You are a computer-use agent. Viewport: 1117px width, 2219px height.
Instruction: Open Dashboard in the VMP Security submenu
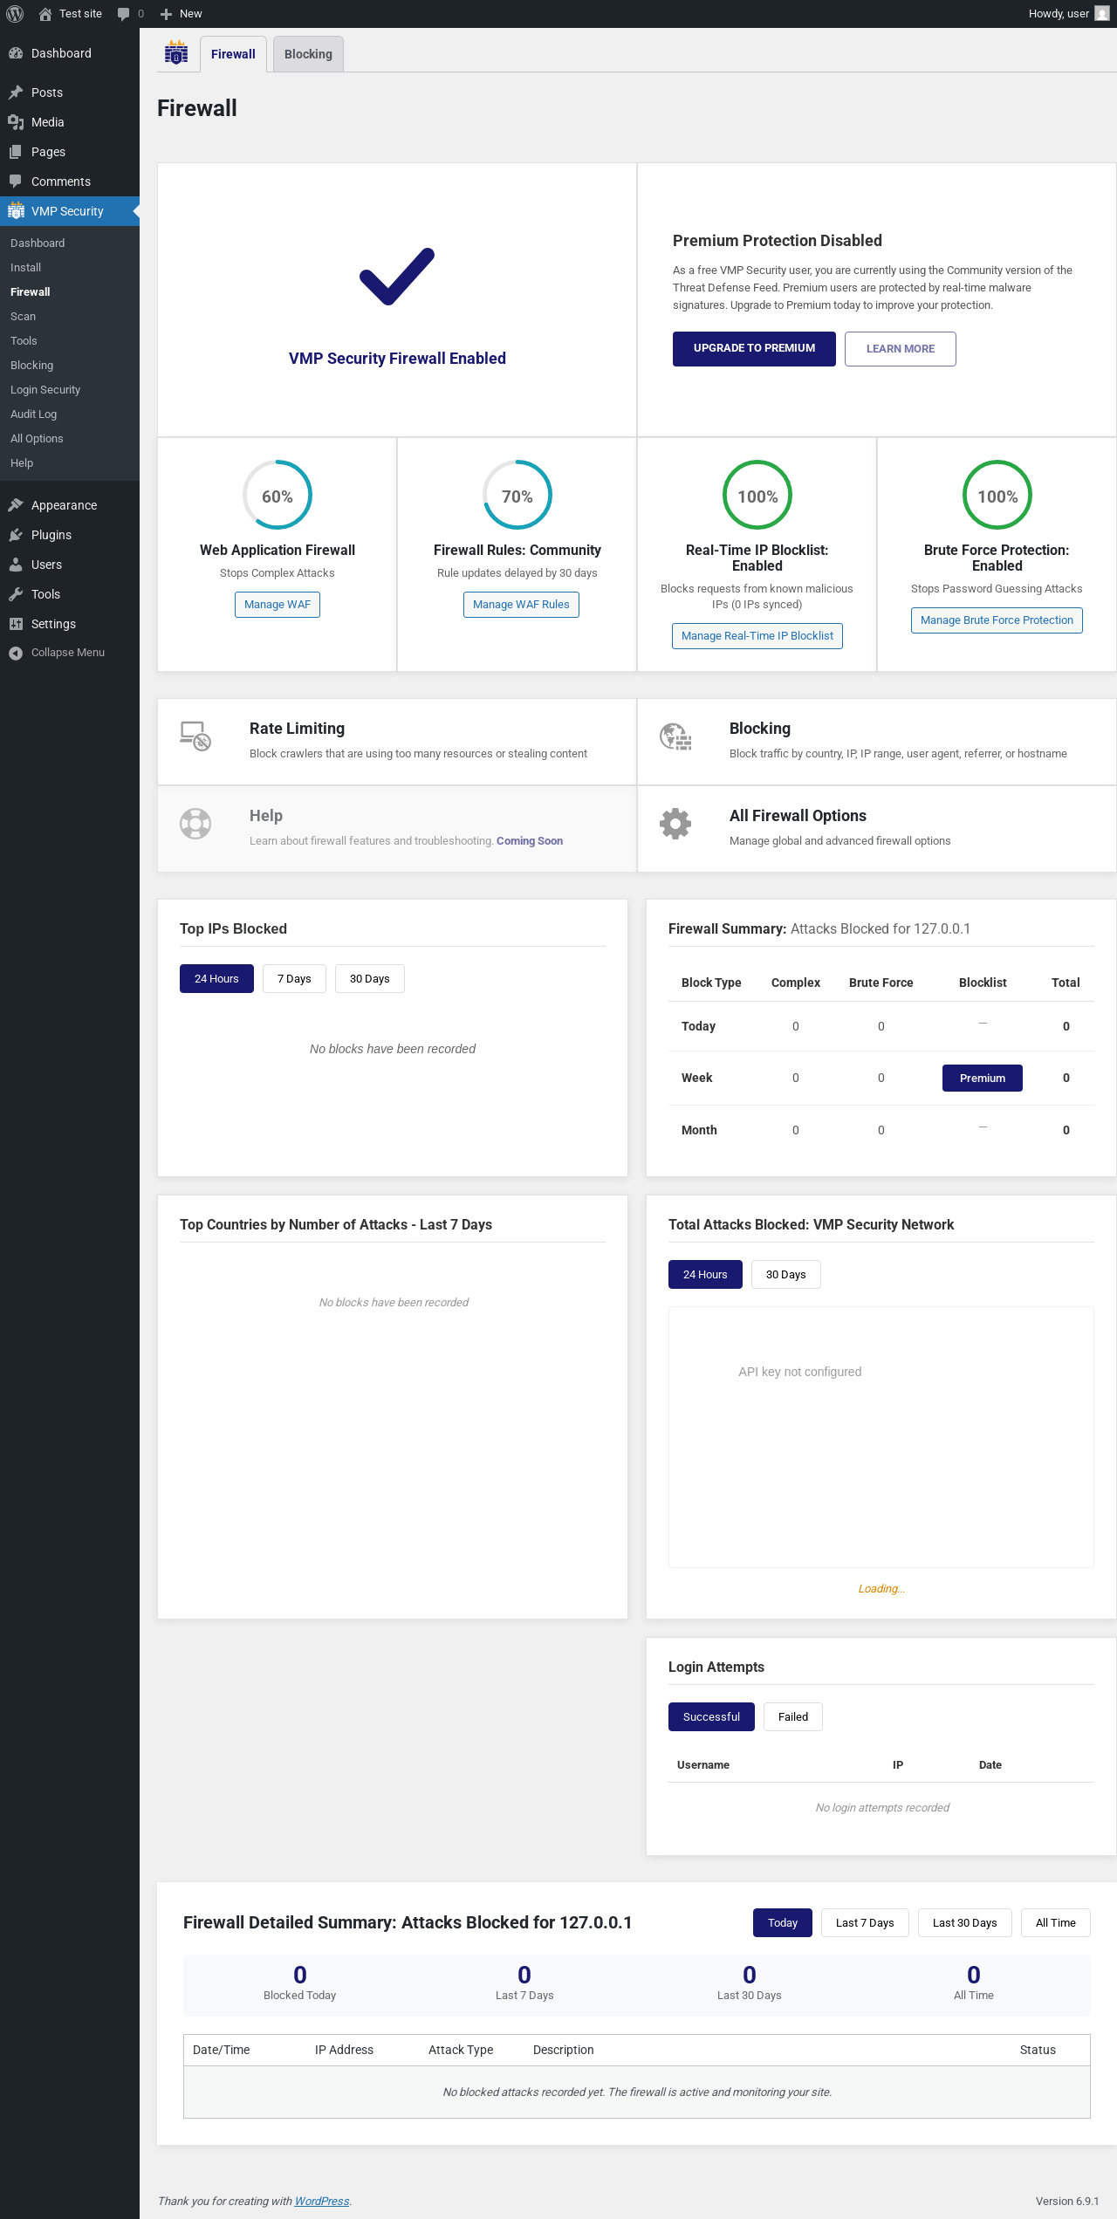click(38, 243)
